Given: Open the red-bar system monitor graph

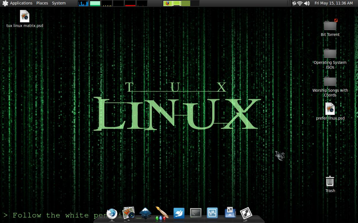Looking at the screenshot, I should tap(130, 3).
